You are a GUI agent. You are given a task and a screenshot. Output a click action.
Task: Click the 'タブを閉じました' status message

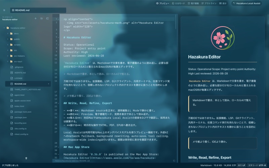pyautogui.click(x=10, y=165)
